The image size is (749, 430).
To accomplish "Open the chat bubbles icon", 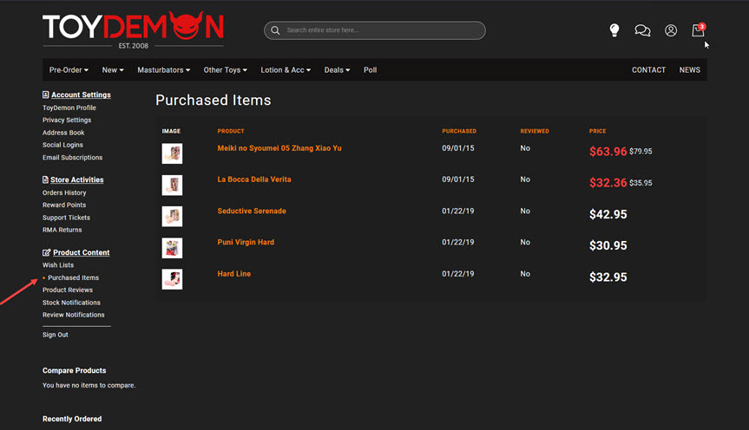I will [x=642, y=30].
